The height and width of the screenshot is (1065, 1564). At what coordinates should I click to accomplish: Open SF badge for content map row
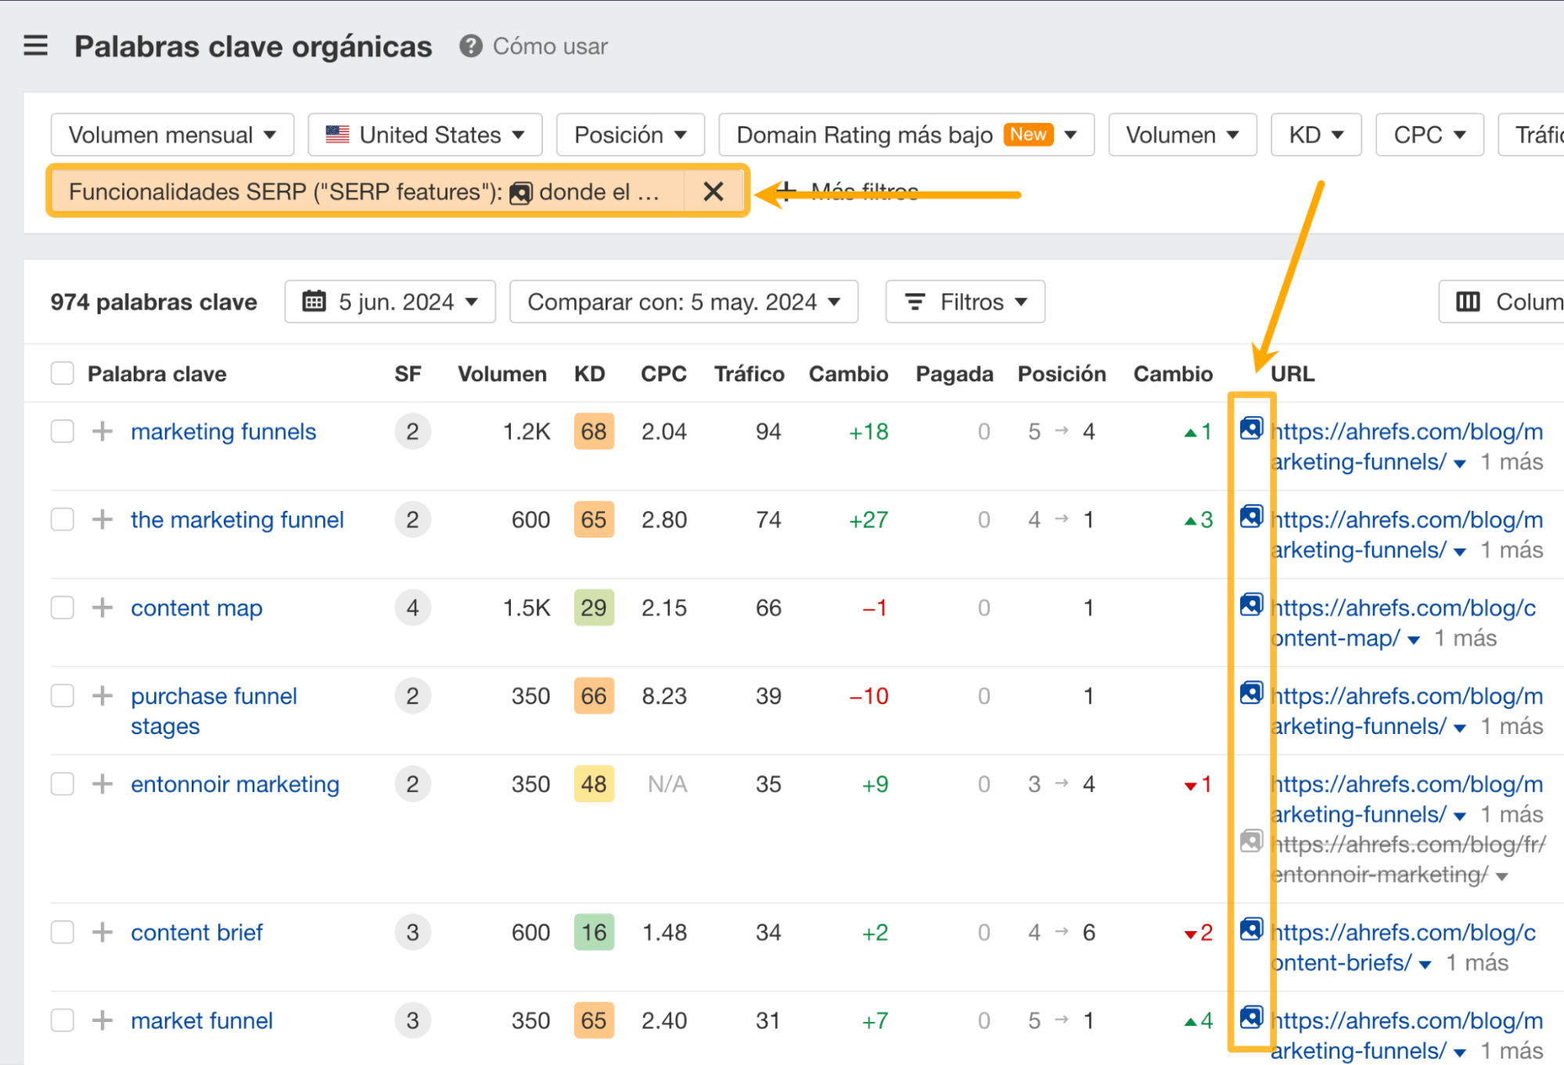tap(412, 608)
